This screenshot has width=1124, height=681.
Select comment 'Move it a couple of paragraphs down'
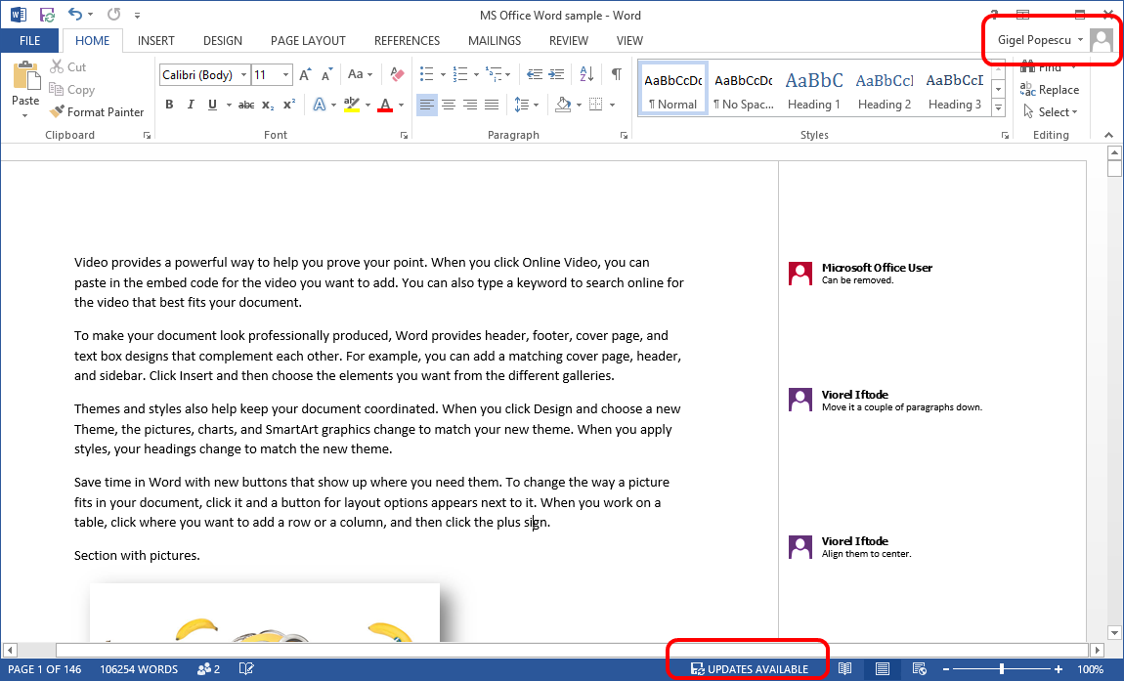(901, 407)
